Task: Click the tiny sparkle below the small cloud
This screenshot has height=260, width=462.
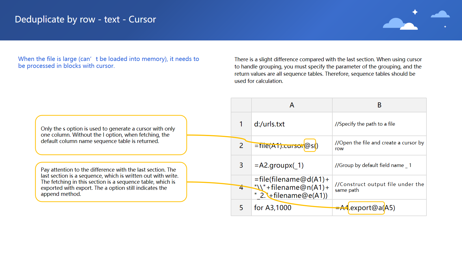Action: point(445,27)
